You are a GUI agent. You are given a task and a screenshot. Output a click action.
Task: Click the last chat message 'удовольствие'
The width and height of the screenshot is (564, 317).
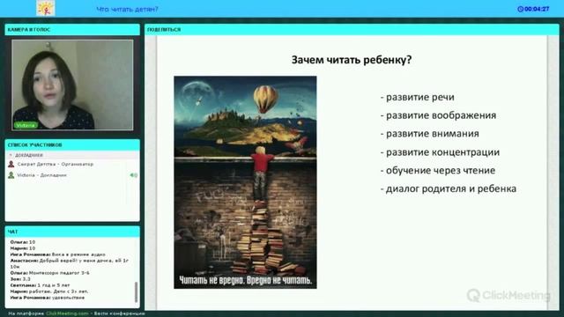47,298
